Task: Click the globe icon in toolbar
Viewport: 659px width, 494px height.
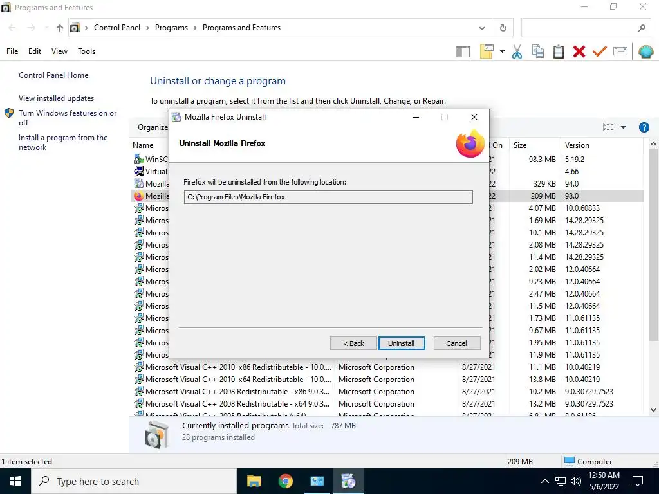Action: tap(645, 51)
